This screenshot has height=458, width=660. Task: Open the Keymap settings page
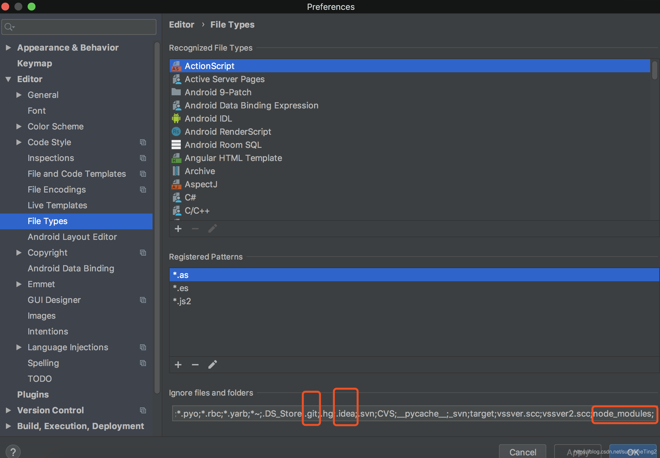pyautogui.click(x=35, y=63)
